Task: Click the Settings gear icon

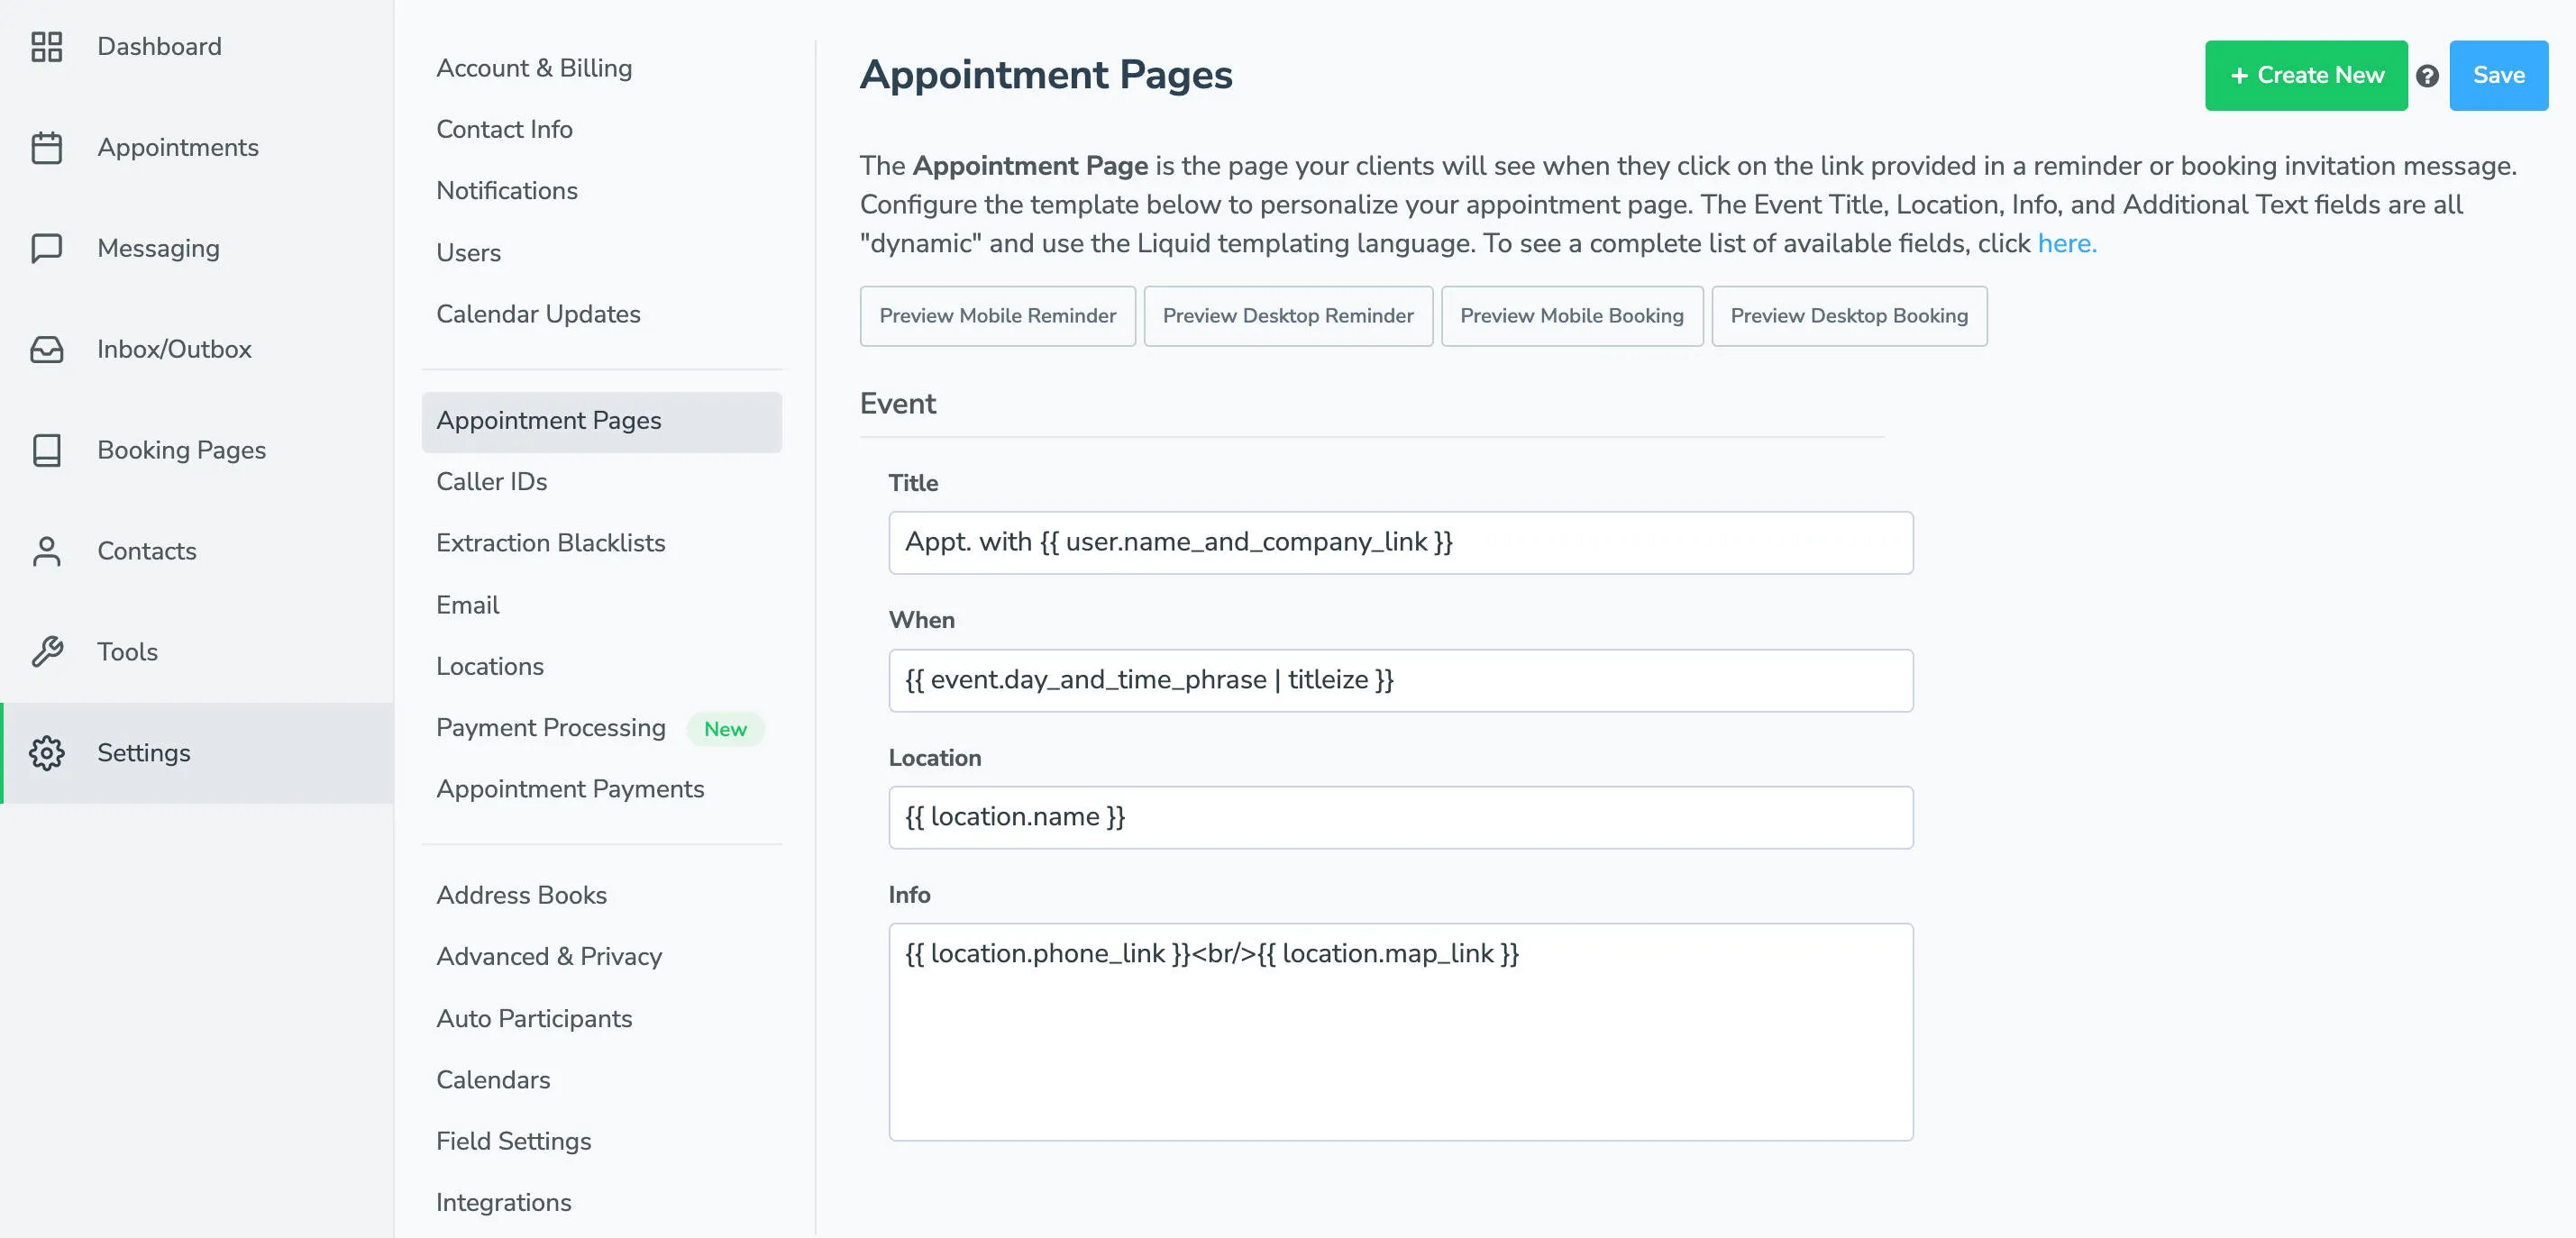Action: pos(47,753)
